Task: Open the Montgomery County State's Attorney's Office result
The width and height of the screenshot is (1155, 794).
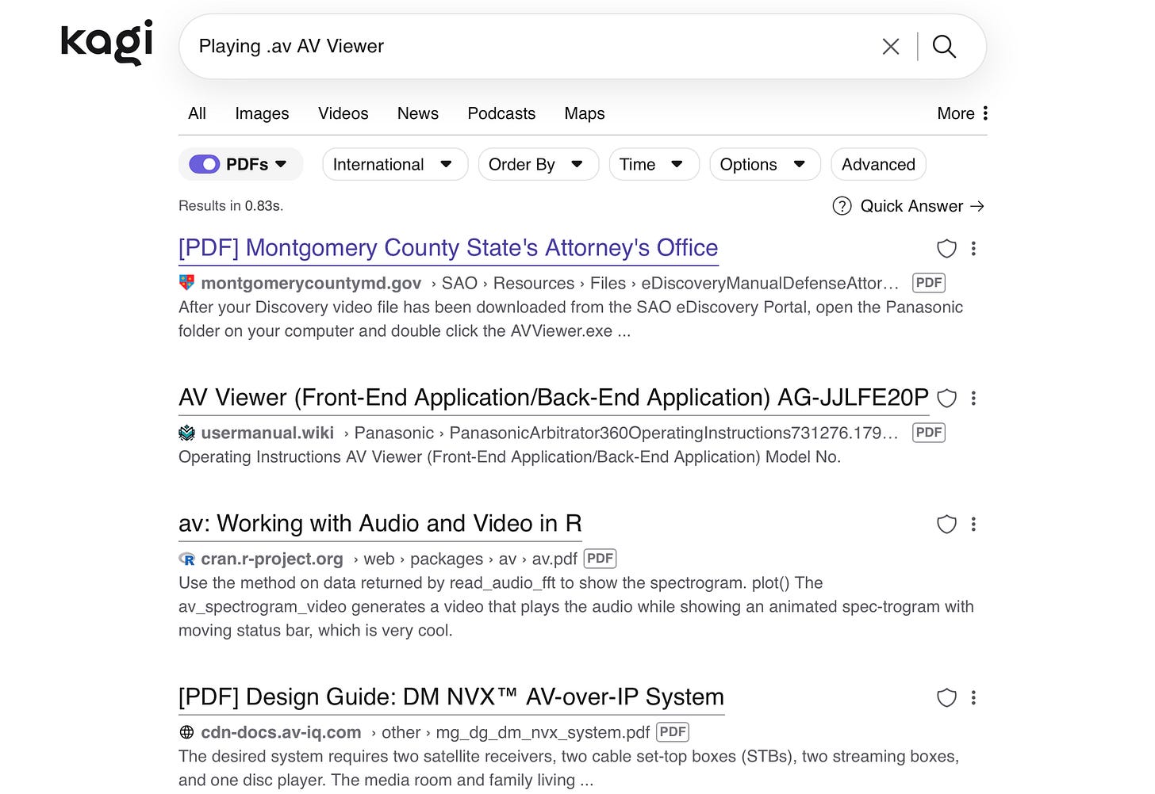Action: pyautogui.click(x=448, y=248)
